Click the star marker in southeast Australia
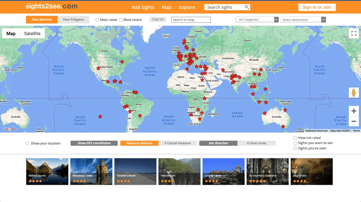Image resolution: width=361 pixels, height=202 pixels. (x=283, y=127)
